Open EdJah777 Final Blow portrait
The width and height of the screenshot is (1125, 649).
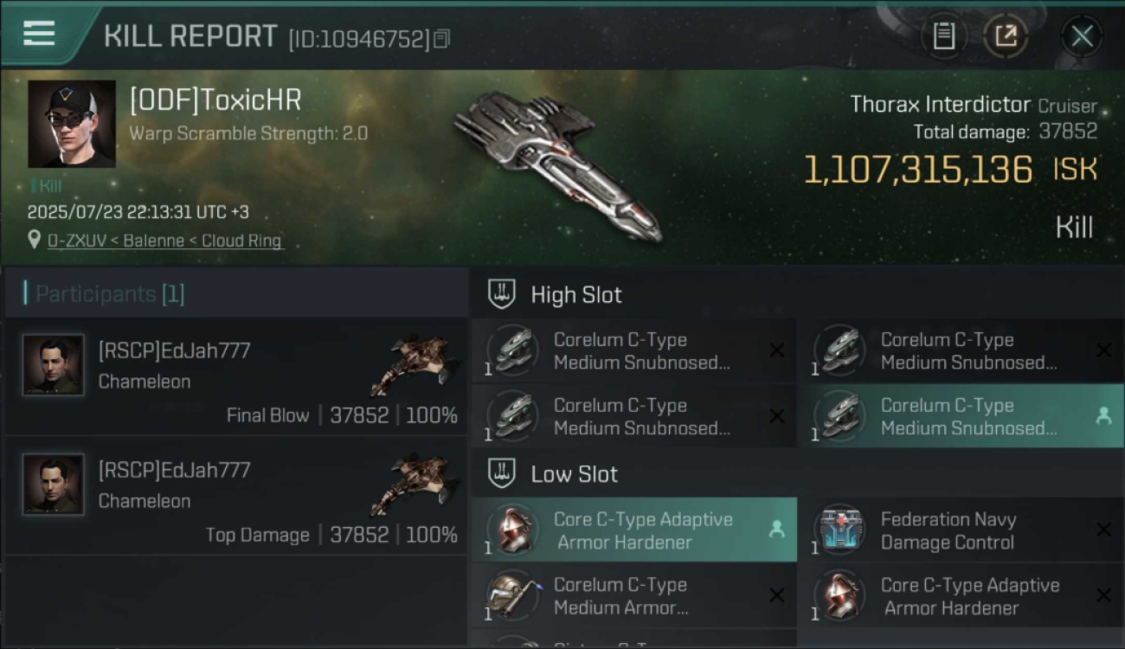coord(54,365)
